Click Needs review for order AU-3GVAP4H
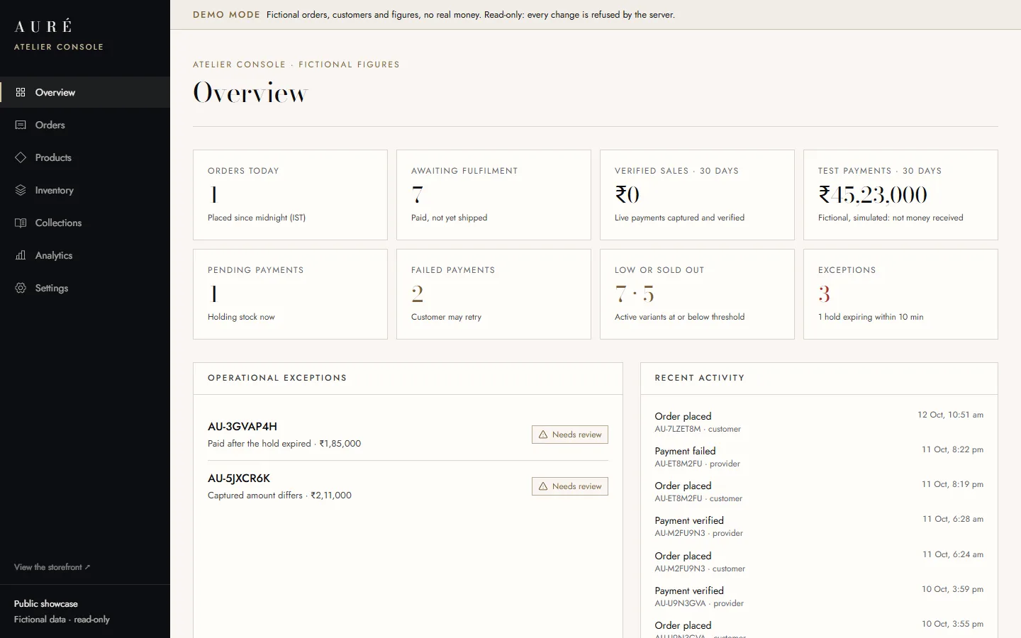 (x=570, y=435)
